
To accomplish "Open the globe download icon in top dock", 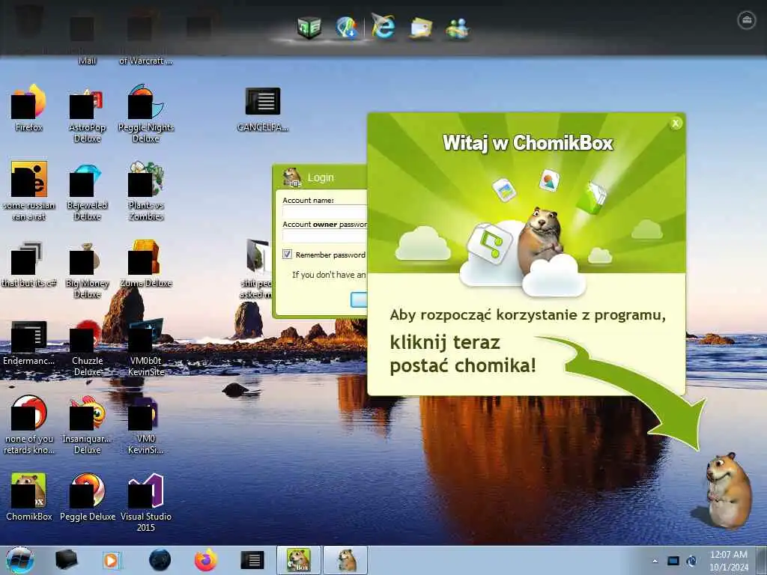I will [347, 27].
